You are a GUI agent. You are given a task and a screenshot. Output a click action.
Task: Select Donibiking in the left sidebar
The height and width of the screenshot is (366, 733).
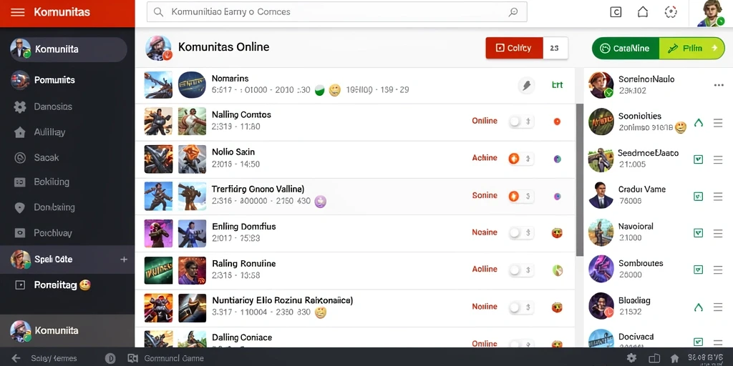(54, 207)
